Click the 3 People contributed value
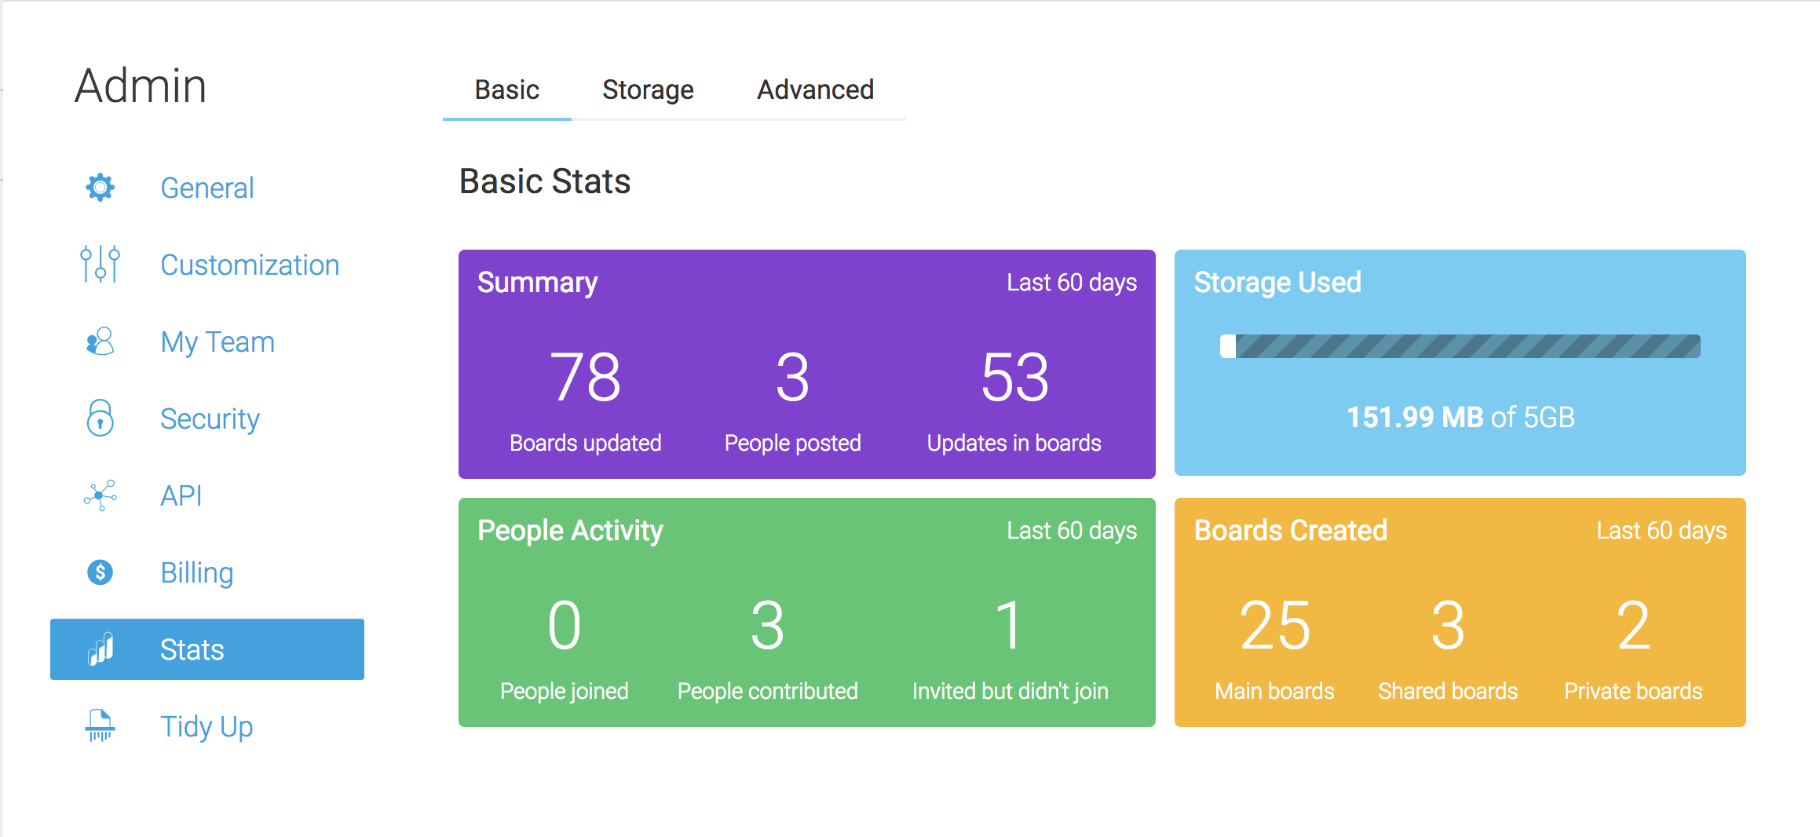Screen dimensions: 1820x837 pos(767,626)
